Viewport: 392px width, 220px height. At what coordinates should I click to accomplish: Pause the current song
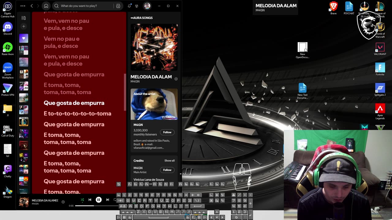[x=99, y=200]
